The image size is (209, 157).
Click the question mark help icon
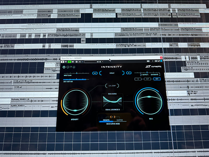[x=71, y=67]
